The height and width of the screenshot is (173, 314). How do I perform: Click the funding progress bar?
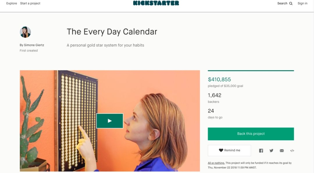click(251, 71)
